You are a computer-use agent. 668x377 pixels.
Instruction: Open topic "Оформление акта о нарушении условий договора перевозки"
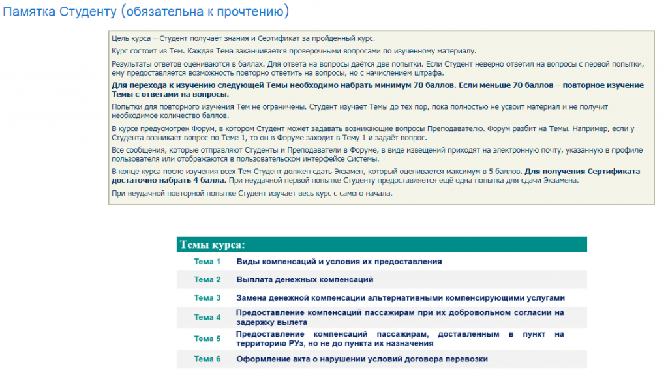(x=361, y=359)
